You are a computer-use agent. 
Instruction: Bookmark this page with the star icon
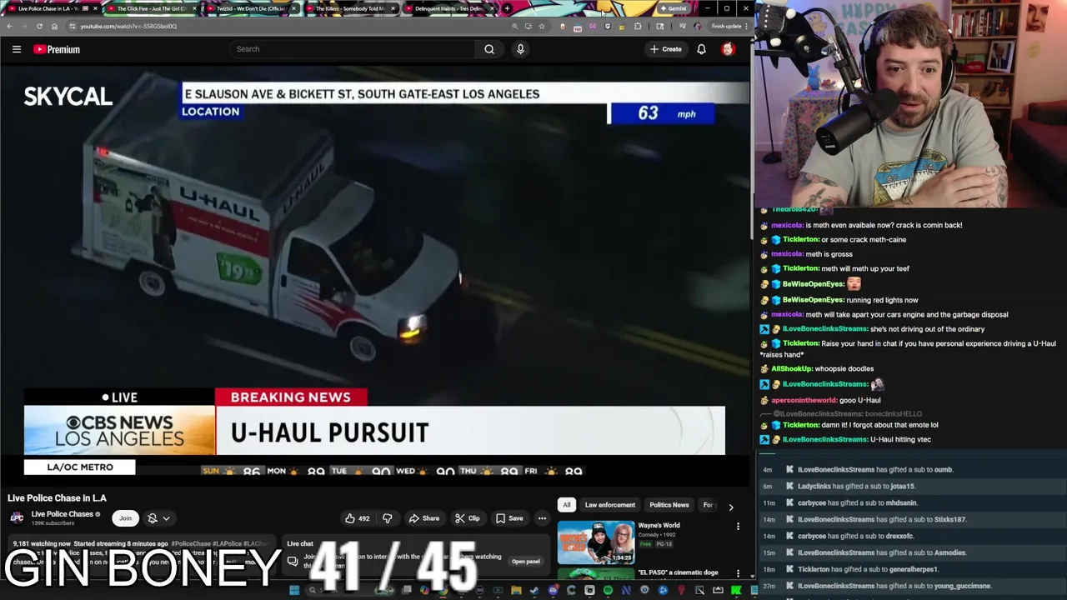click(x=542, y=26)
